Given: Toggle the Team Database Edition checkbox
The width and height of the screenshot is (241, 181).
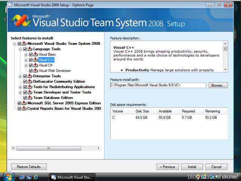Looking at the screenshot, I should pos(25,98).
